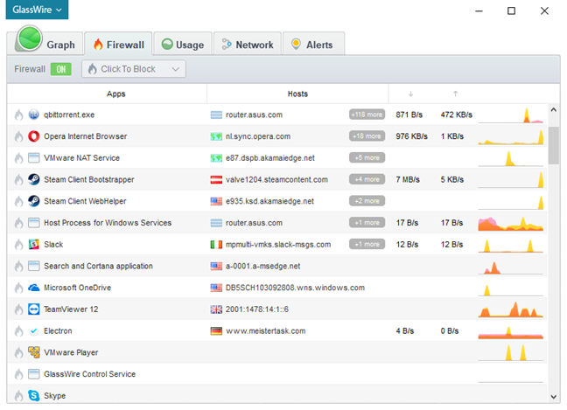This screenshot has height=410, width=567.
Task: Block TeamViewer 12 using its flame icon
Action: [x=18, y=309]
